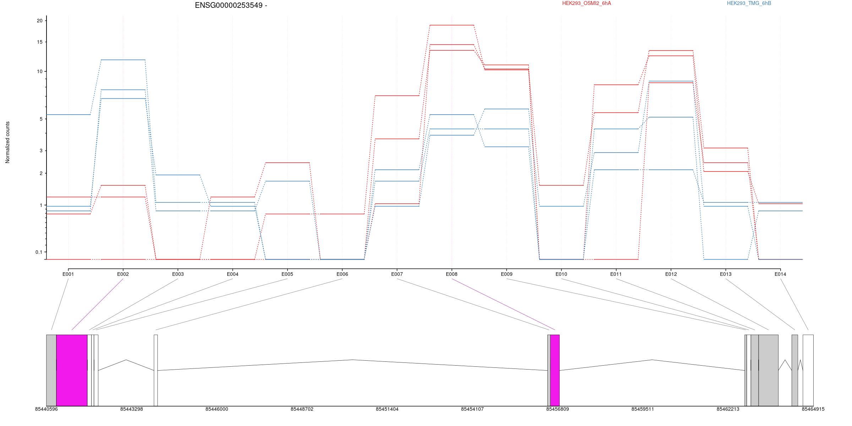Click the magenta connector line from E008

pyautogui.click(x=503, y=304)
